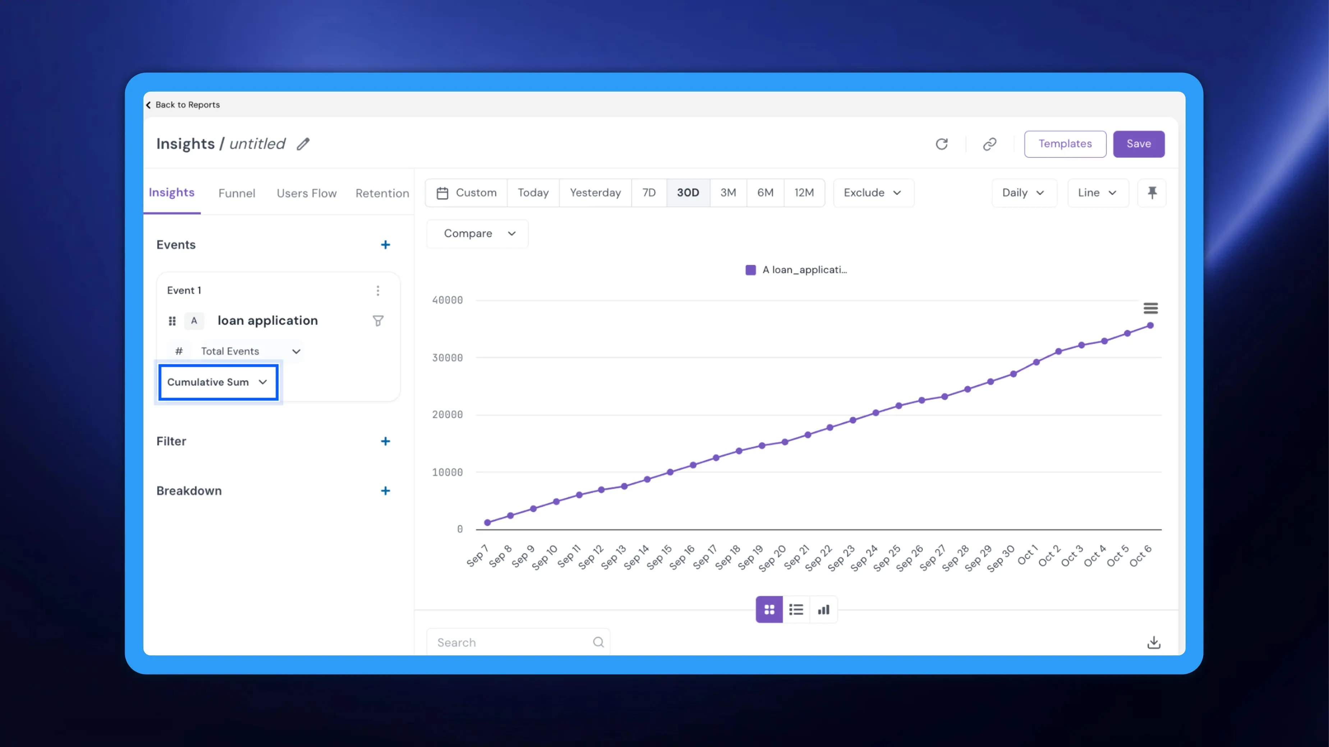1329x747 pixels.
Task: Click the pencil icon to rename untitled report
Action: coord(303,144)
